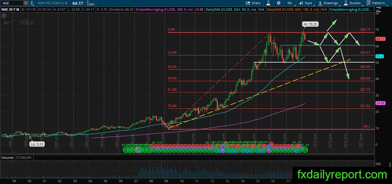Viewport: 392px width, 184px height.
Task: Click the Dividend: $0.20 value
Action: tap(122, 10)
